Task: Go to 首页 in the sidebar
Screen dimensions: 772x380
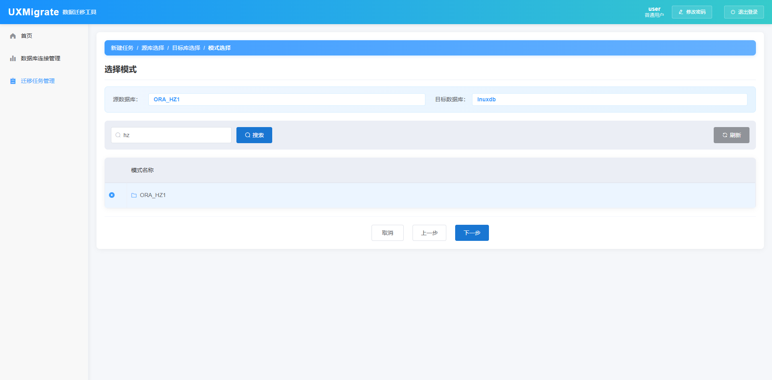Action: 27,36
